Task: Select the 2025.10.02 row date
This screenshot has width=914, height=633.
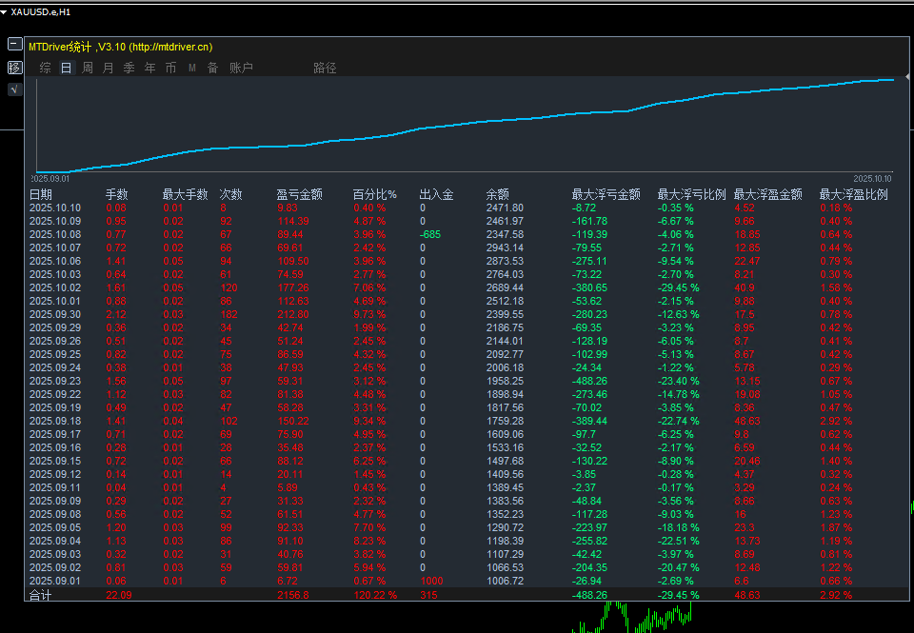Action: [x=55, y=287]
